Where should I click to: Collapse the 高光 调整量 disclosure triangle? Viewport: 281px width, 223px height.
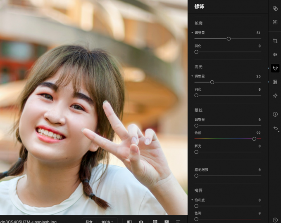click(x=192, y=76)
